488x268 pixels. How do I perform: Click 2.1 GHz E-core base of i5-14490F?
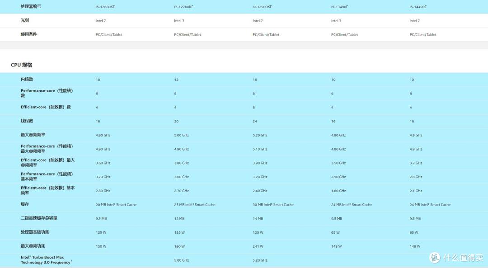(x=416, y=191)
